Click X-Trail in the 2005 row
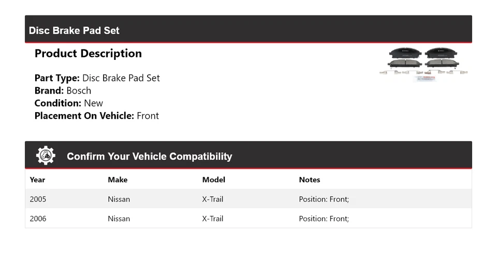Viewport: 497px width, 267px height. (213, 199)
